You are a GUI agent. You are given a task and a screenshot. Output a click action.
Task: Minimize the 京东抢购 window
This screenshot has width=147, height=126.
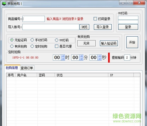pyautogui.click(x=123, y=3)
